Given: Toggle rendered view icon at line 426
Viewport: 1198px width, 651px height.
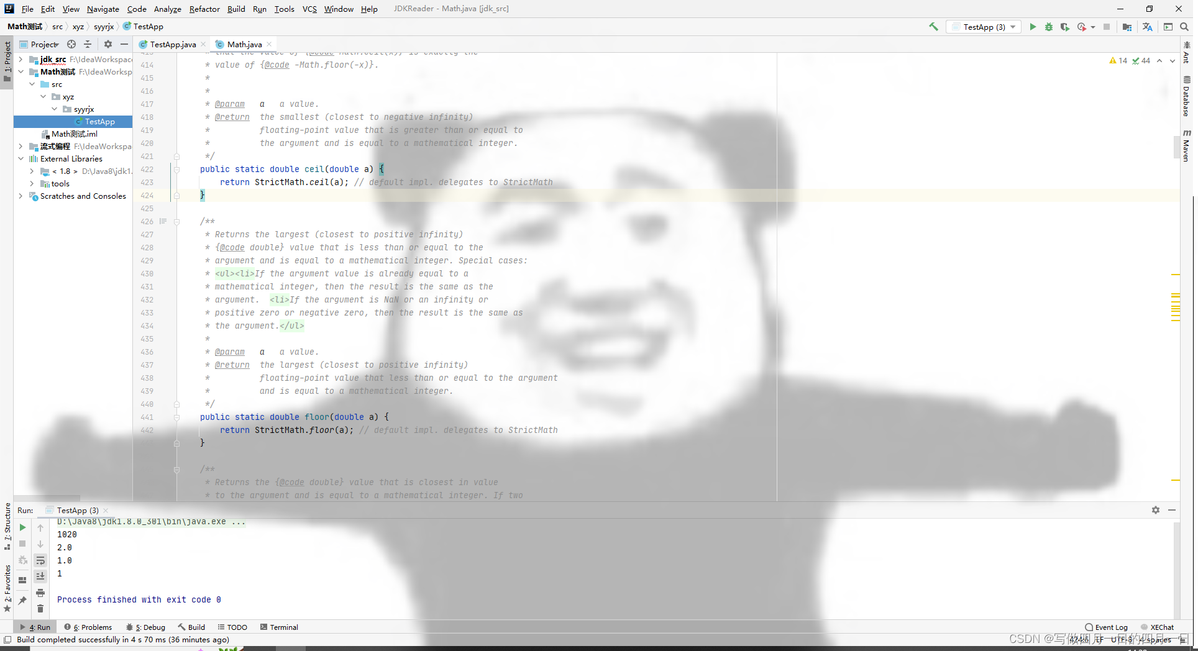Looking at the screenshot, I should point(163,221).
